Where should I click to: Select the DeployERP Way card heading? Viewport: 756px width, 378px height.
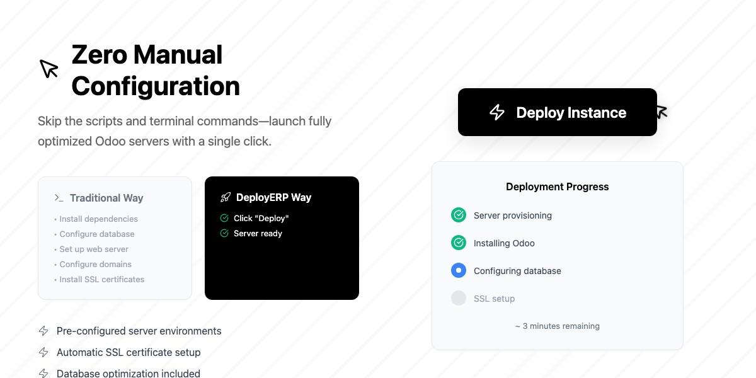pyautogui.click(x=273, y=197)
